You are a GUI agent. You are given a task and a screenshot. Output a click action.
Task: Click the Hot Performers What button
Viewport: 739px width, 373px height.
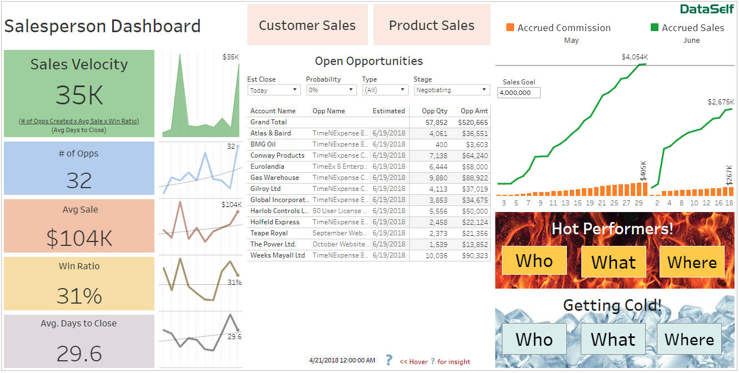point(613,262)
